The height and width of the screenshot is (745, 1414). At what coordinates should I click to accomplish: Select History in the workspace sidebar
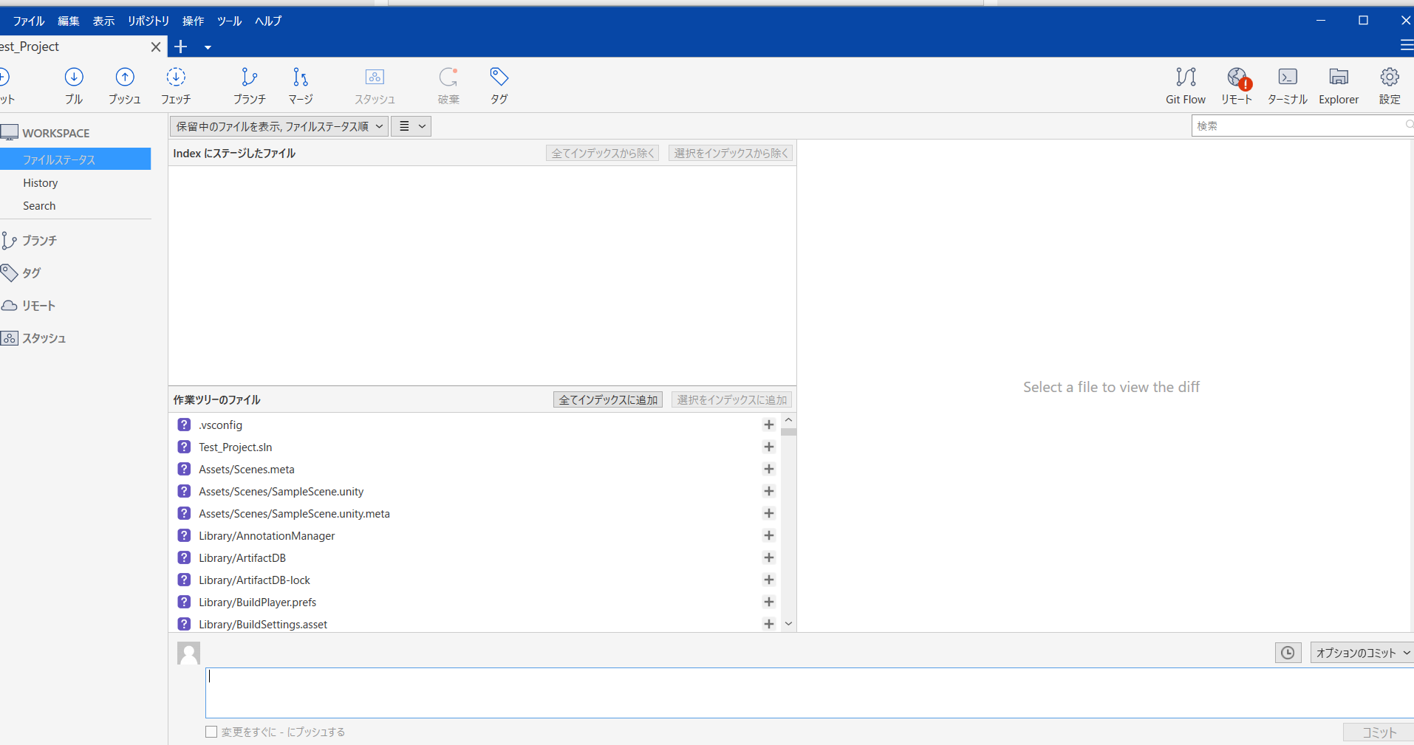tap(40, 182)
